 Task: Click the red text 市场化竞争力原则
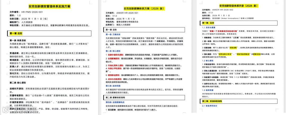(115, 65)
